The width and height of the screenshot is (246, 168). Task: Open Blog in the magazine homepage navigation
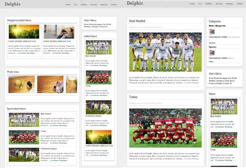tap(76, 4)
